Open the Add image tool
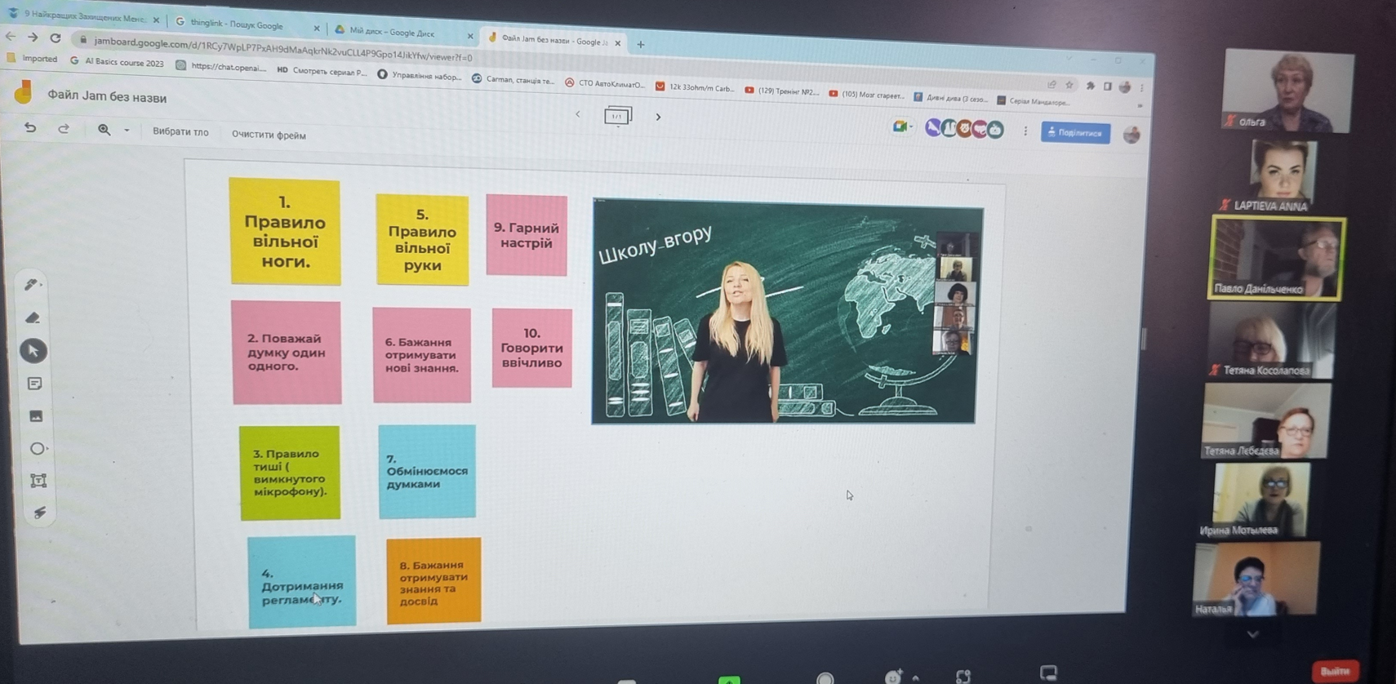Image resolution: width=1396 pixels, height=684 pixels. tap(36, 416)
